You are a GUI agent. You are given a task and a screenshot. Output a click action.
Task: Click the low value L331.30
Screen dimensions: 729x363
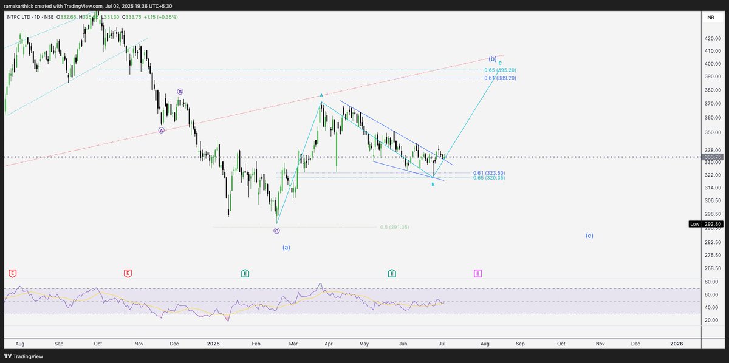[111, 17]
